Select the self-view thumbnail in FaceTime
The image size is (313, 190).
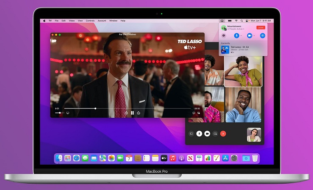tap(254, 135)
